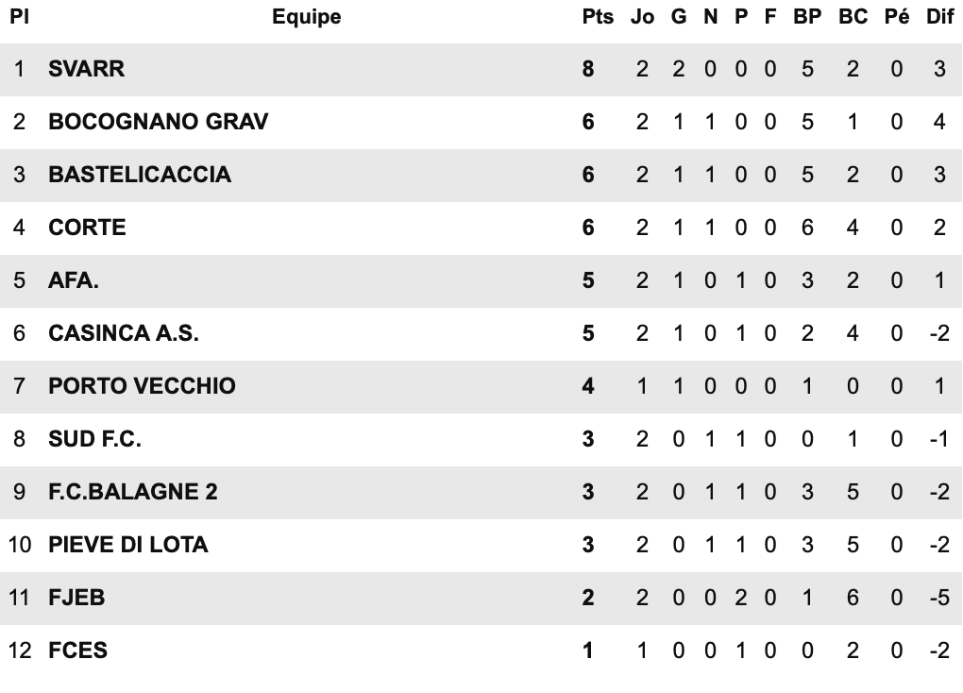Open the BOCOGNANO GRAV team entry
This screenshot has width=963, height=693.
[158, 122]
